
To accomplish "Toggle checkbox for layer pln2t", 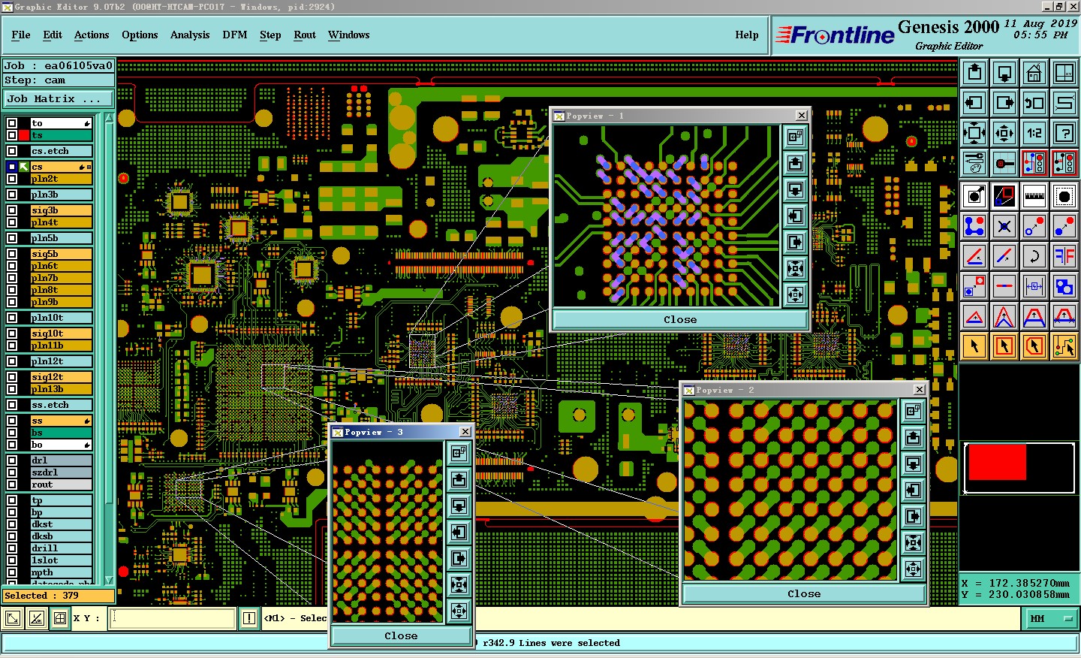I will tap(12, 179).
